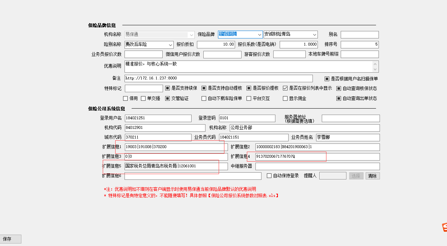Check the 单交强 option
The image size is (447, 246).
tap(143, 99)
